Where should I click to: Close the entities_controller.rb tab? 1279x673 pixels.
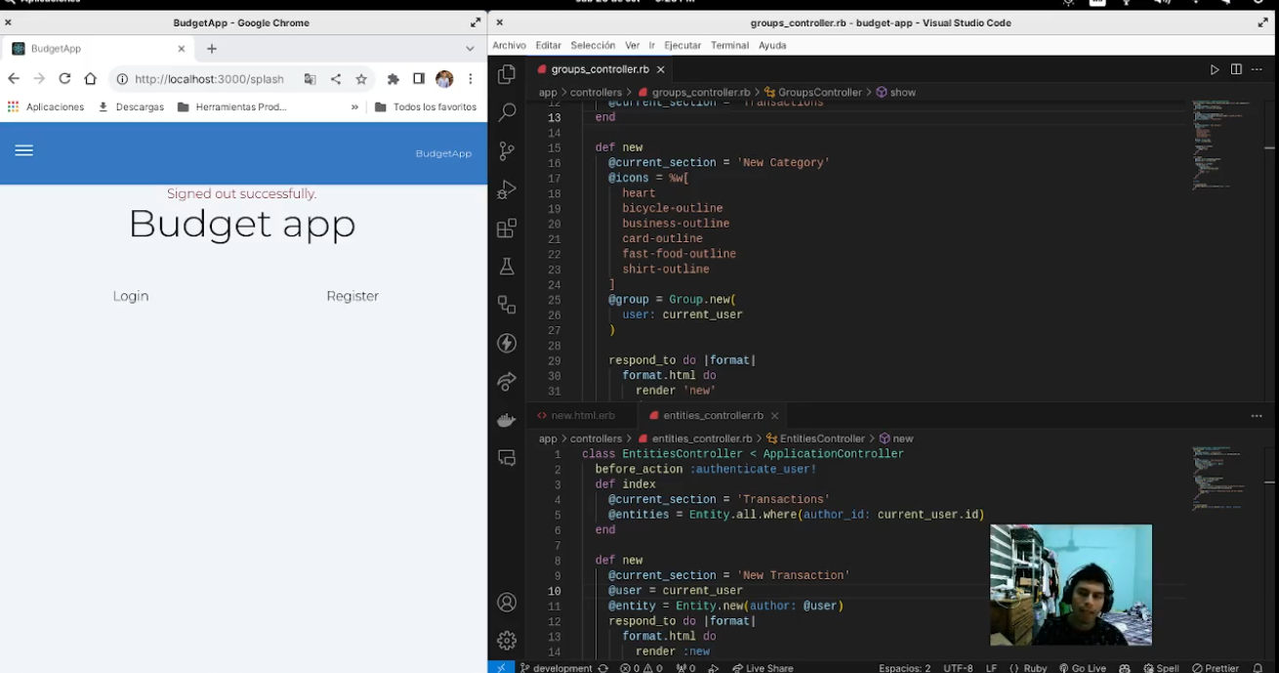(x=774, y=415)
